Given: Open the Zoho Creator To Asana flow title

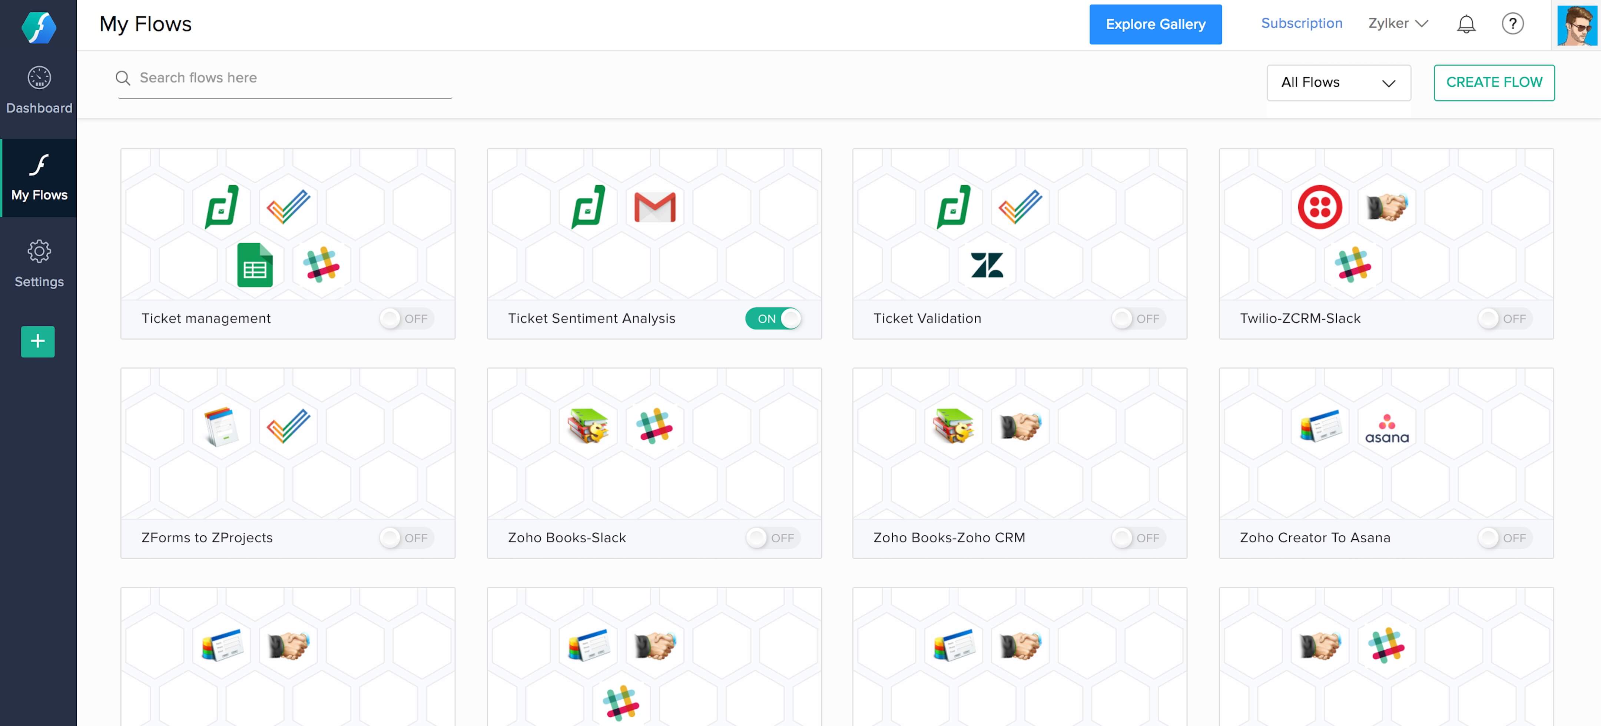Looking at the screenshot, I should point(1315,538).
